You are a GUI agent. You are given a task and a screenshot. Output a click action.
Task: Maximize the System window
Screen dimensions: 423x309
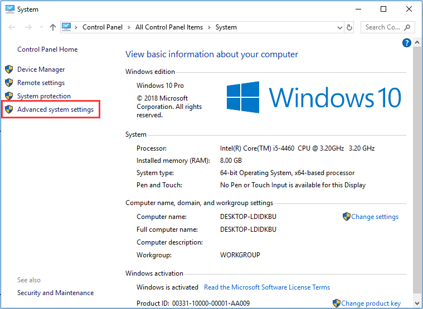[383, 9]
